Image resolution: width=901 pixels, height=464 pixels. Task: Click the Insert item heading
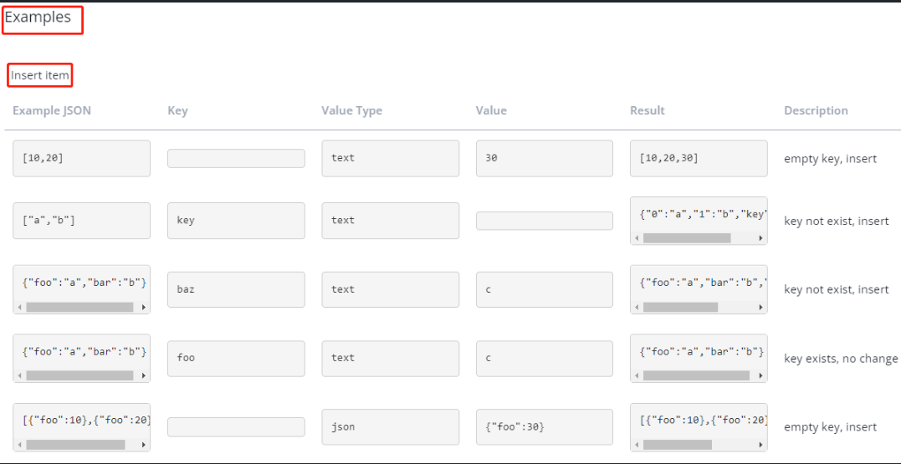click(x=40, y=75)
